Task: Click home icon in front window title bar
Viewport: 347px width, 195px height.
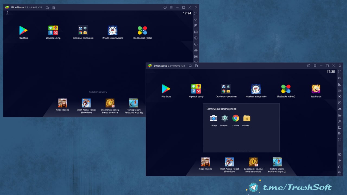Action: click(190, 66)
